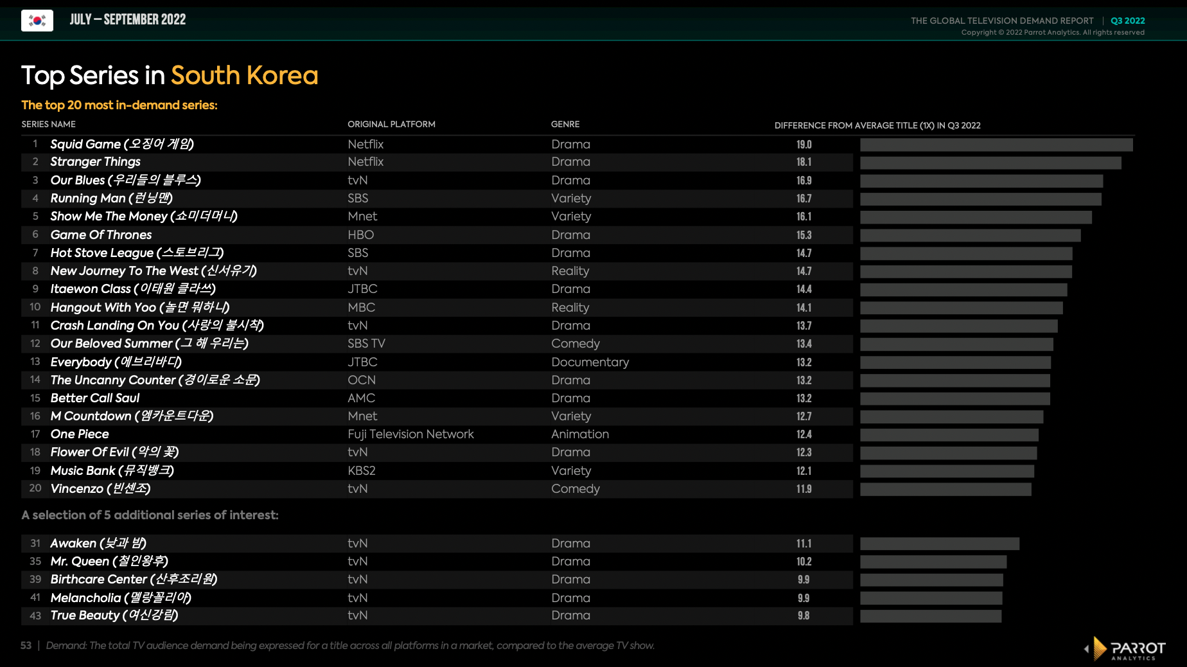Select the 'True Beauty' series name
The width and height of the screenshot is (1187, 667).
pos(114,615)
